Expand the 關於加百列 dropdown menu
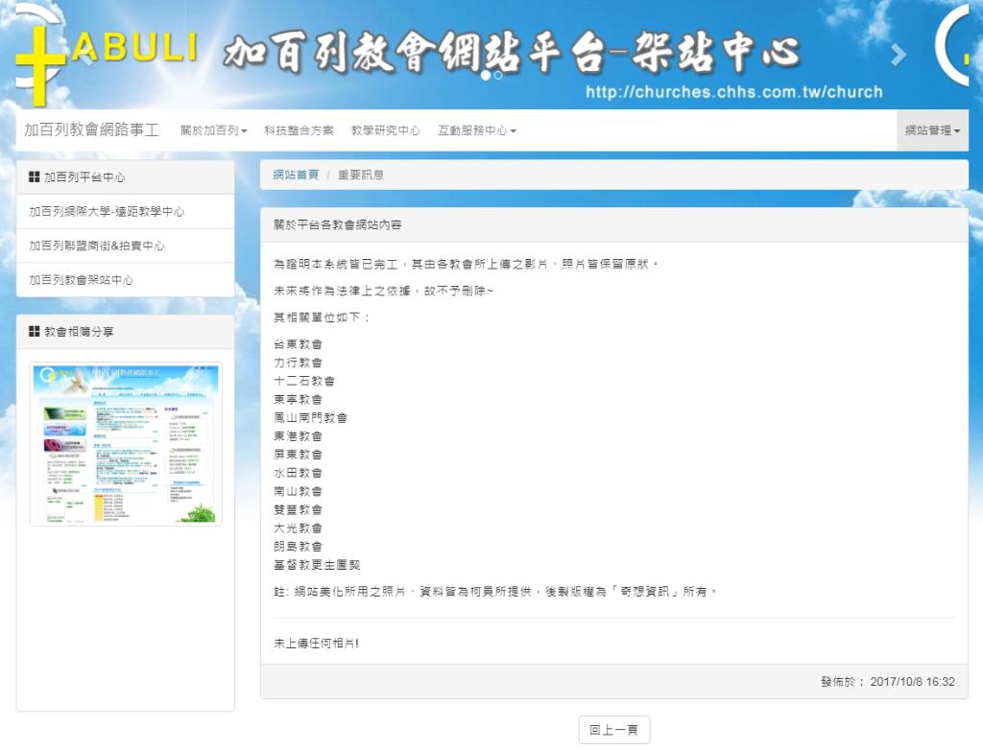This screenshot has width=983, height=750. (x=213, y=130)
